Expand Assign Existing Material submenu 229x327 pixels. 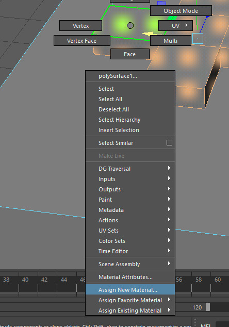pos(130,310)
